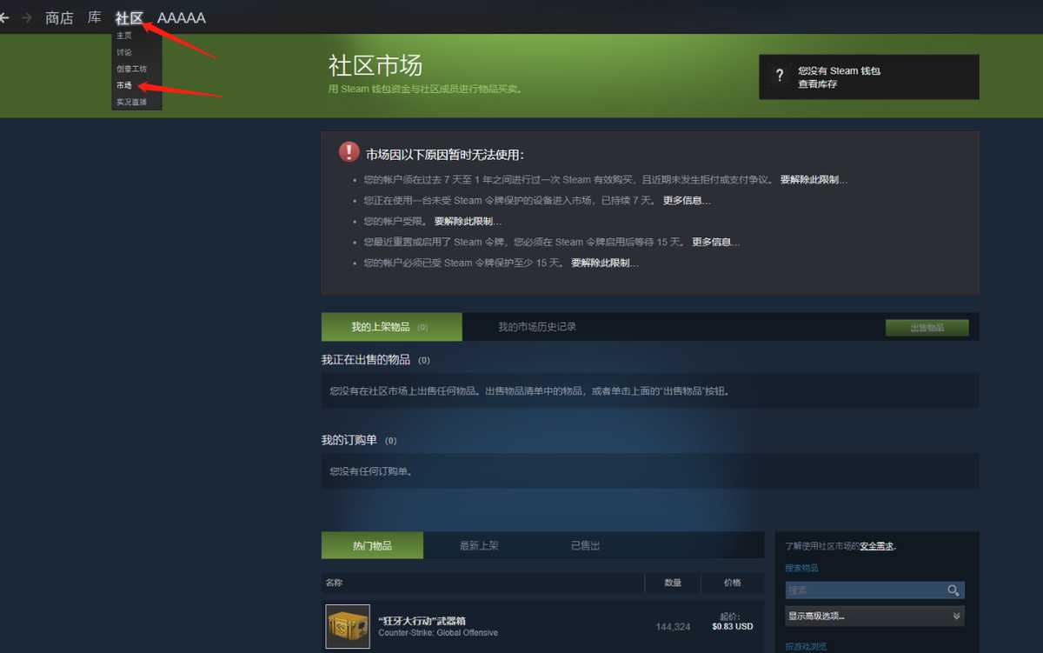Click the 出售物品 button
Viewport: 1043px width, 653px height.
click(927, 328)
